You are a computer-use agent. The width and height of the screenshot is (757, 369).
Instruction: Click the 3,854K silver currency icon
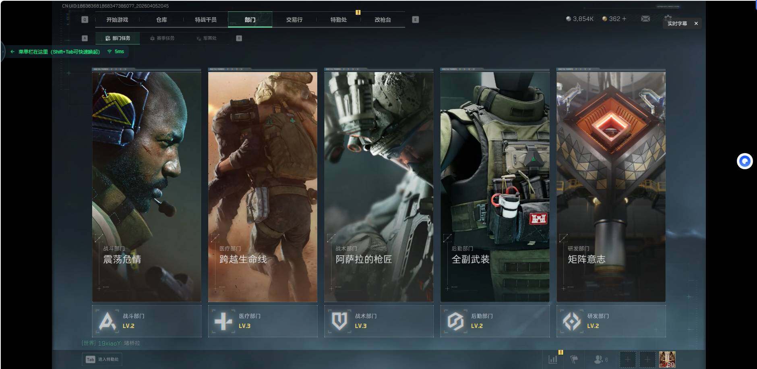568,19
